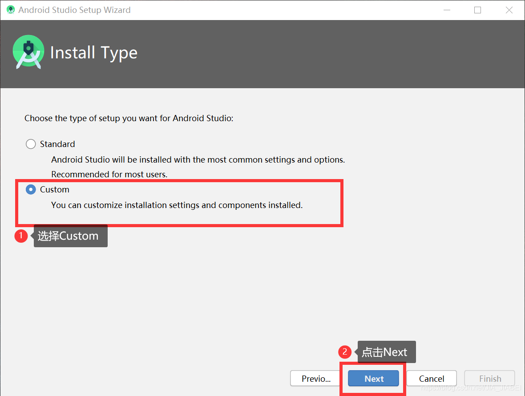
Task: Click the Next button
Action: coord(373,379)
